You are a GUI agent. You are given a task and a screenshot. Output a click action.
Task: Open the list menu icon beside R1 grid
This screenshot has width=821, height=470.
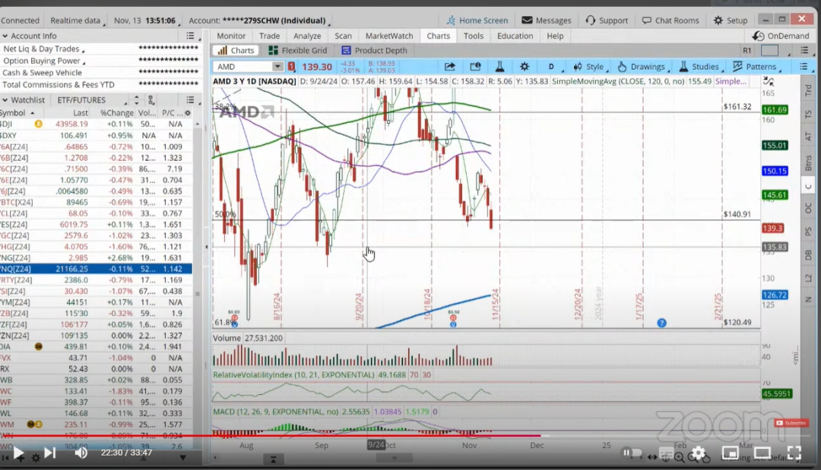point(804,50)
